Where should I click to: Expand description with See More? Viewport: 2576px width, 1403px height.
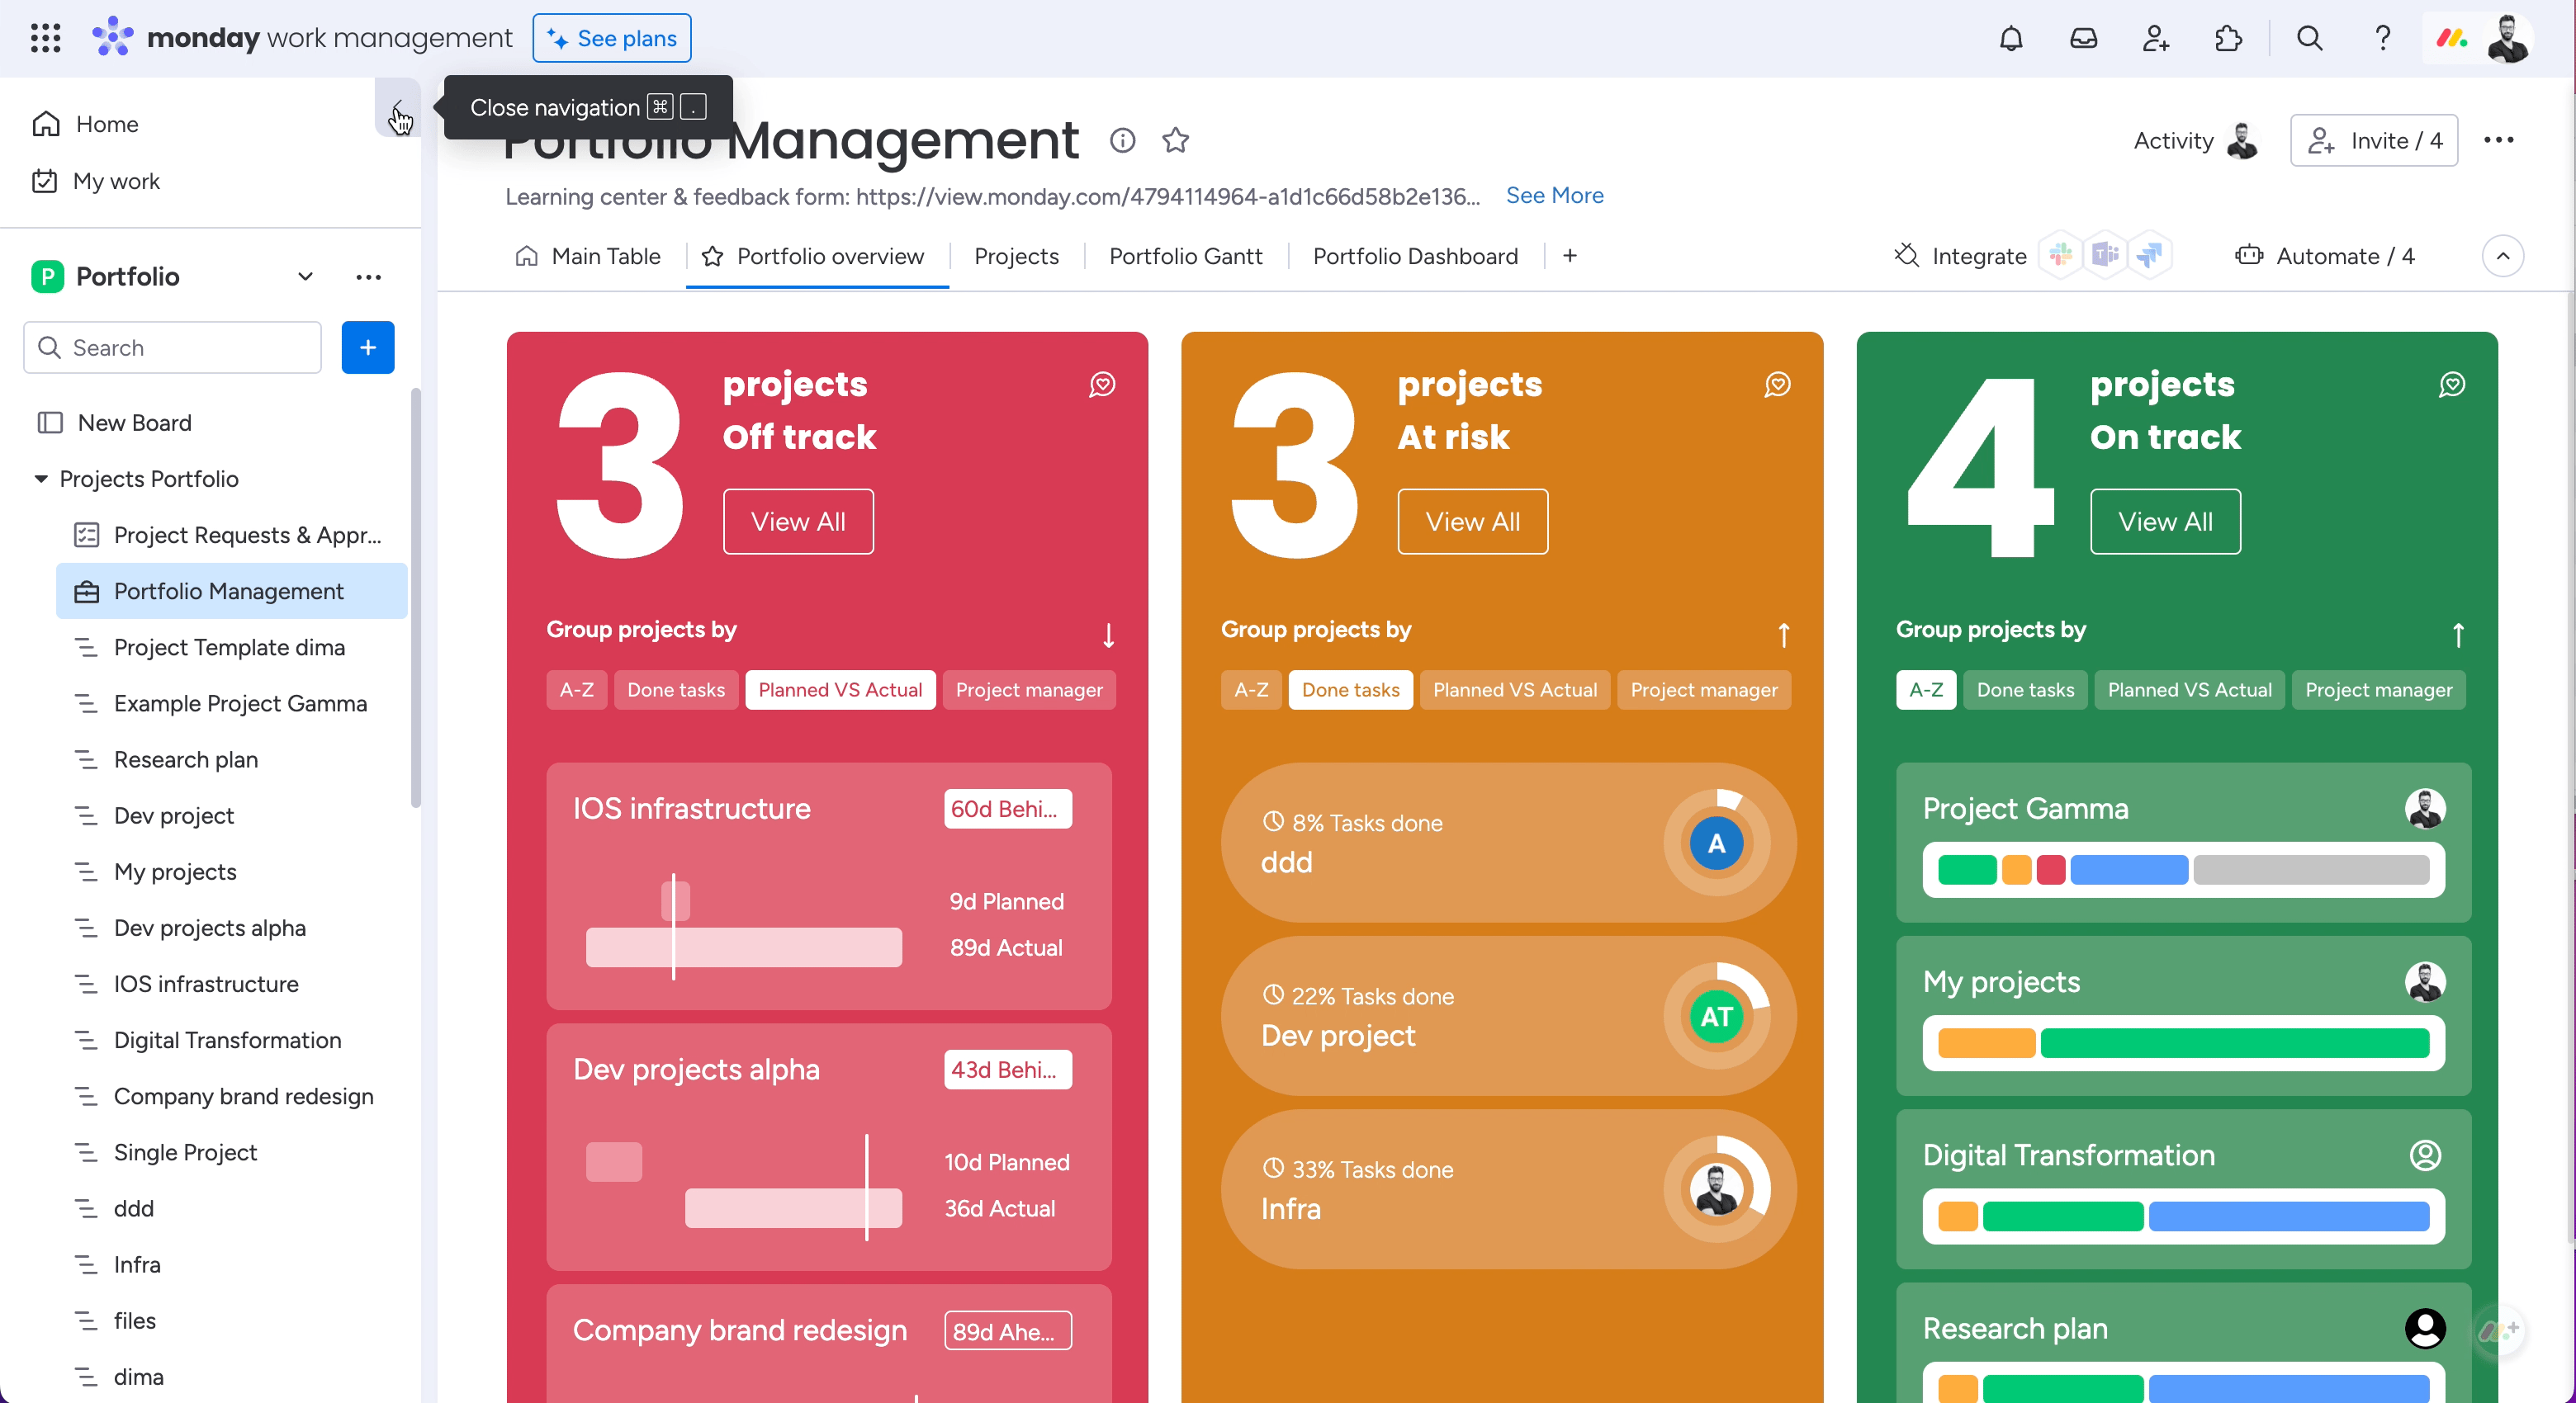[1555, 196]
